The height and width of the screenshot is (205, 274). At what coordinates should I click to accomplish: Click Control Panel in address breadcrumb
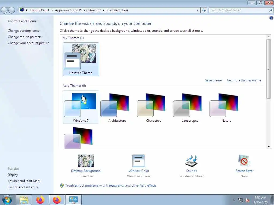click(39, 10)
